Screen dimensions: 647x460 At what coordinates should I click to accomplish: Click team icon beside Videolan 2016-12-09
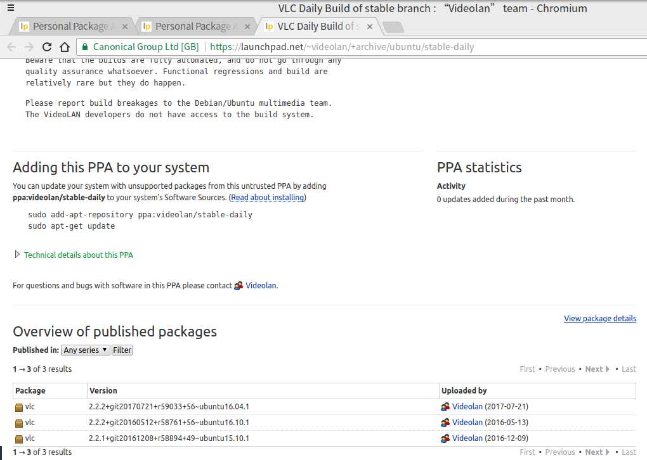click(445, 438)
